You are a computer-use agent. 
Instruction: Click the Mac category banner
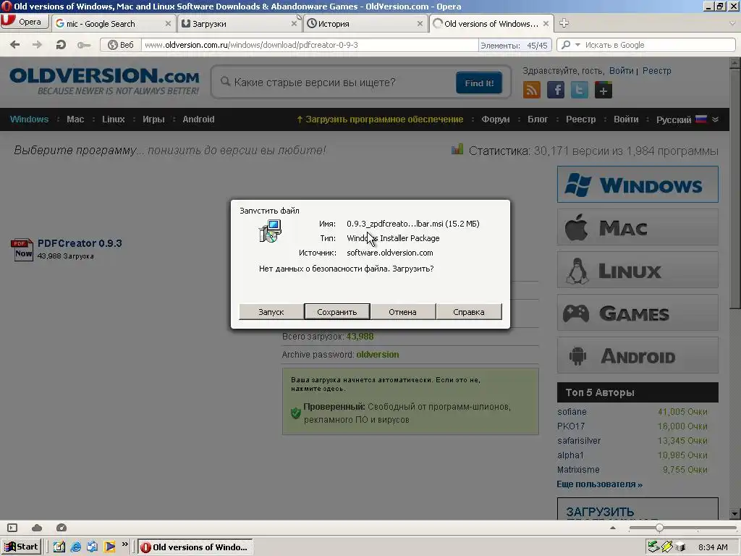pos(638,227)
